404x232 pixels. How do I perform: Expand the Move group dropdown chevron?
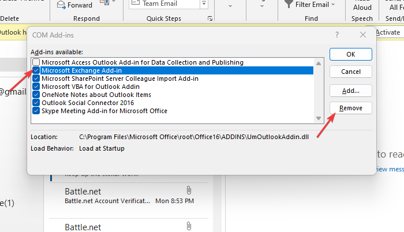pos(230,6)
